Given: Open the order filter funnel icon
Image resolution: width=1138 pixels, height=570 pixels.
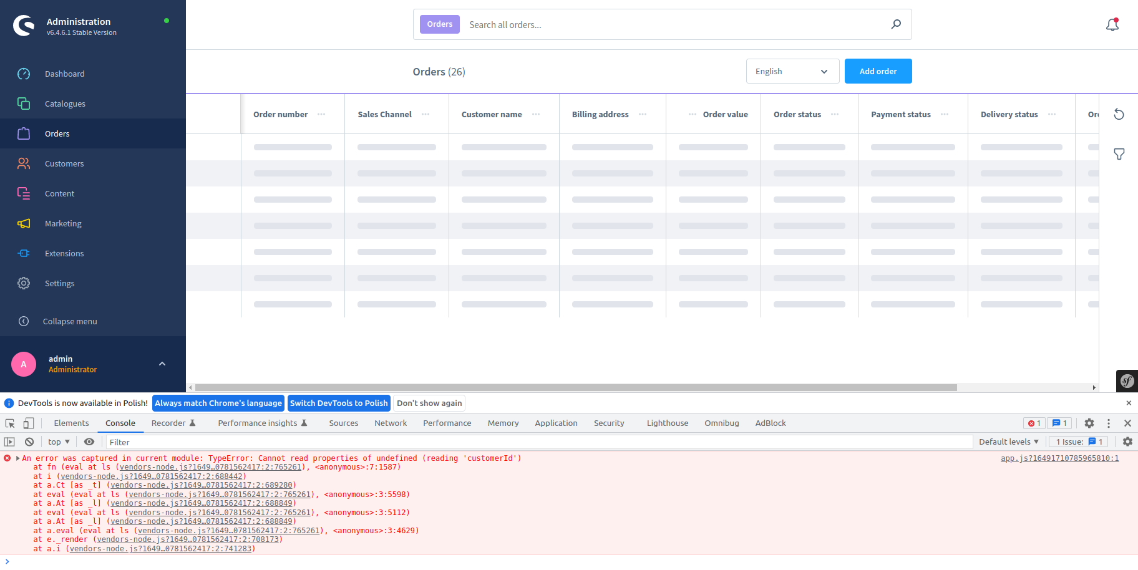Looking at the screenshot, I should [1119, 154].
